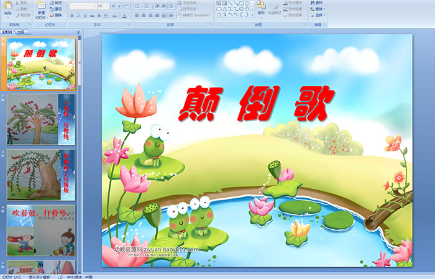
Task: Click the spell check icon in status bar
Action: pos(60,277)
